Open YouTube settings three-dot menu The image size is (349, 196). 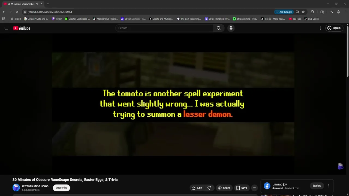(x=320, y=28)
